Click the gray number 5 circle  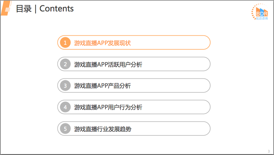coord(65,129)
